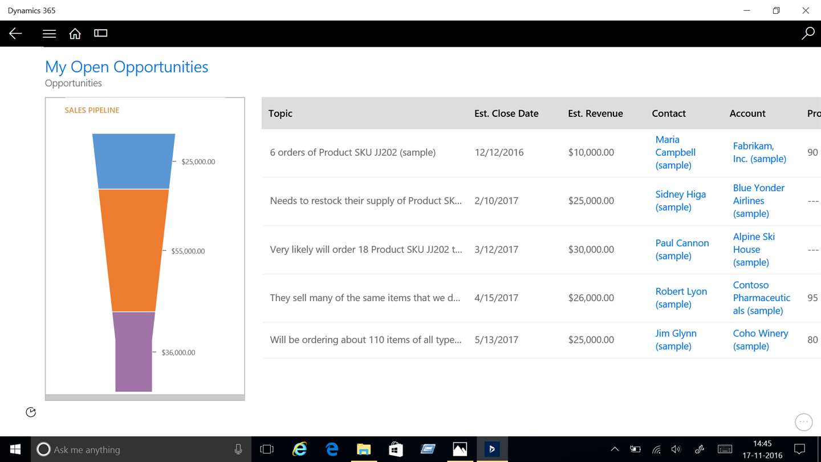Click the $30,000.00 revenue cell
This screenshot has width=821, height=462.
[591, 249]
